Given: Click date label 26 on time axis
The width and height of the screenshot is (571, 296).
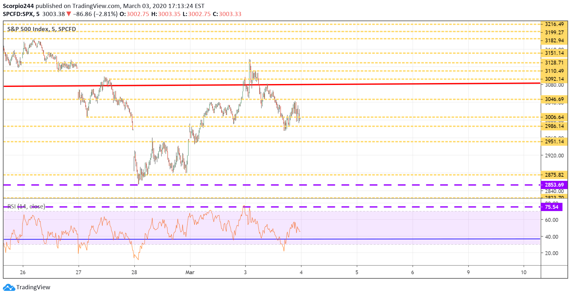Looking at the screenshot, I should pos(23,273).
